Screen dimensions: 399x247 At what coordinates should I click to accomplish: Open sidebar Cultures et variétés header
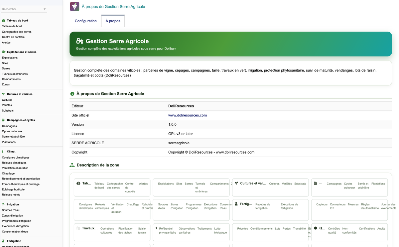point(20,94)
